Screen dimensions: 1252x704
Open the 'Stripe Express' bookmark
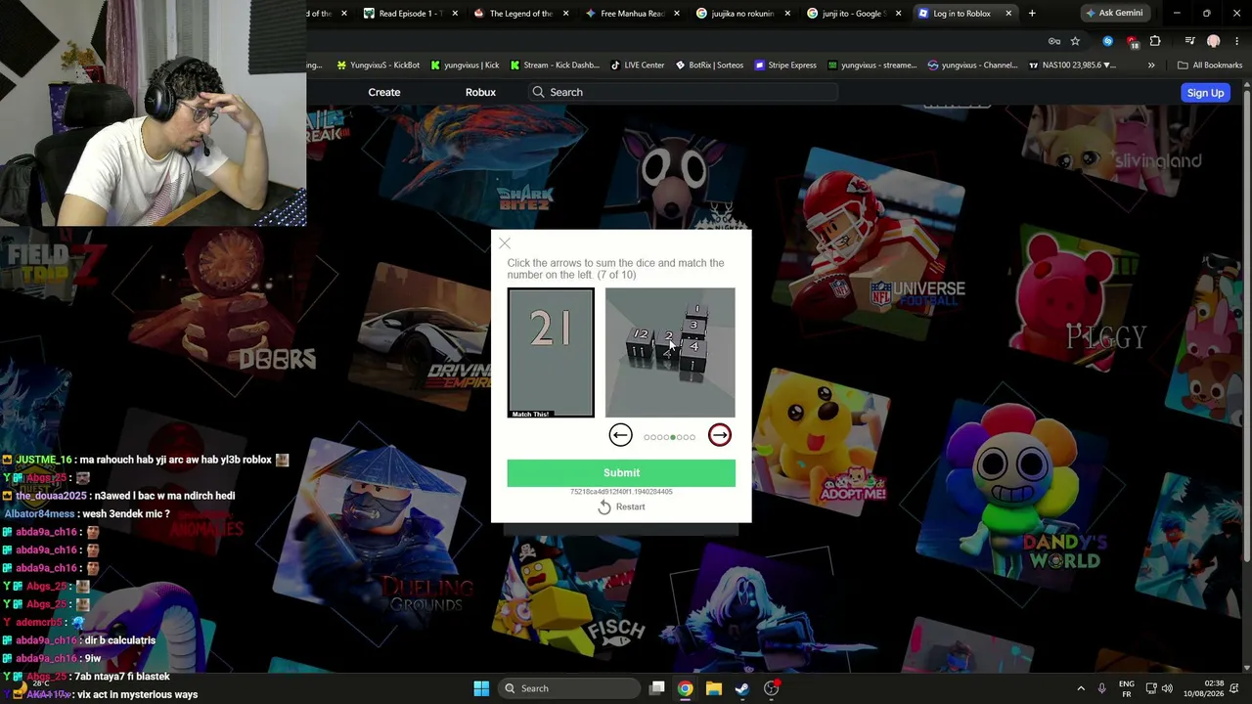point(785,66)
